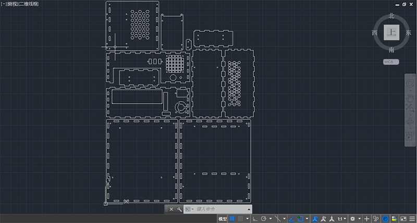Toggle 2D object snap square icon
The image size is (417, 223).
coord(300,219)
